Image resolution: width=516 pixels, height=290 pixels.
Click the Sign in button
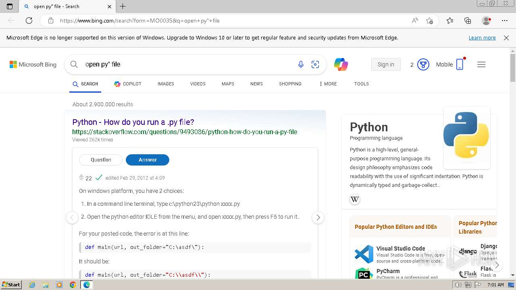pos(386,64)
